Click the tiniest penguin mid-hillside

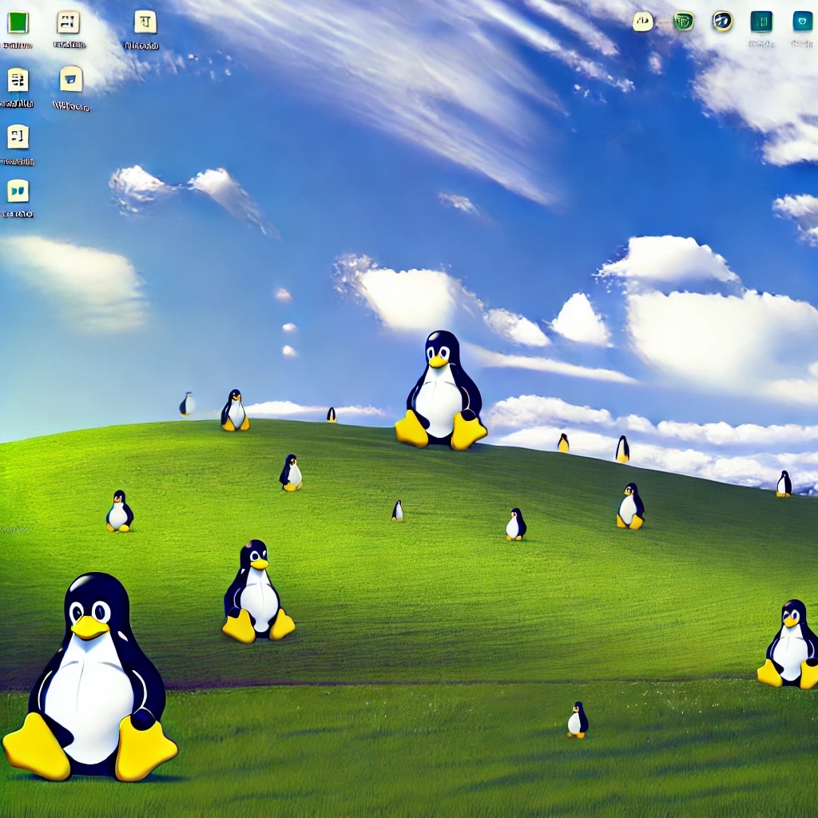coord(398,511)
